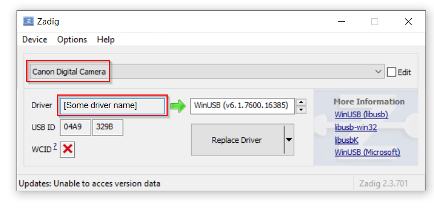Open the libusb-win32 link
The width and height of the screenshot is (434, 210).
[356, 127]
